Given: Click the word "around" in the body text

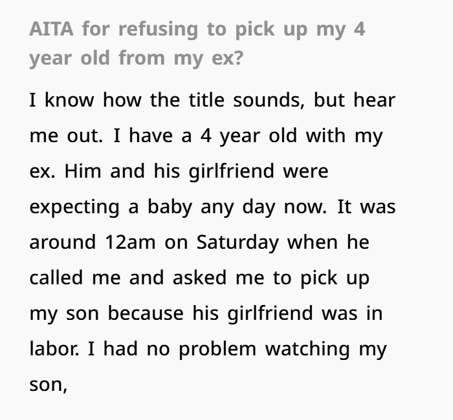Looking at the screenshot, I should [x=62, y=242].
